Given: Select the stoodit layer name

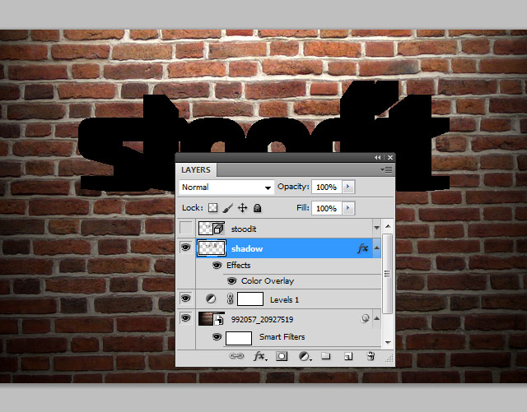Looking at the screenshot, I should (x=244, y=229).
